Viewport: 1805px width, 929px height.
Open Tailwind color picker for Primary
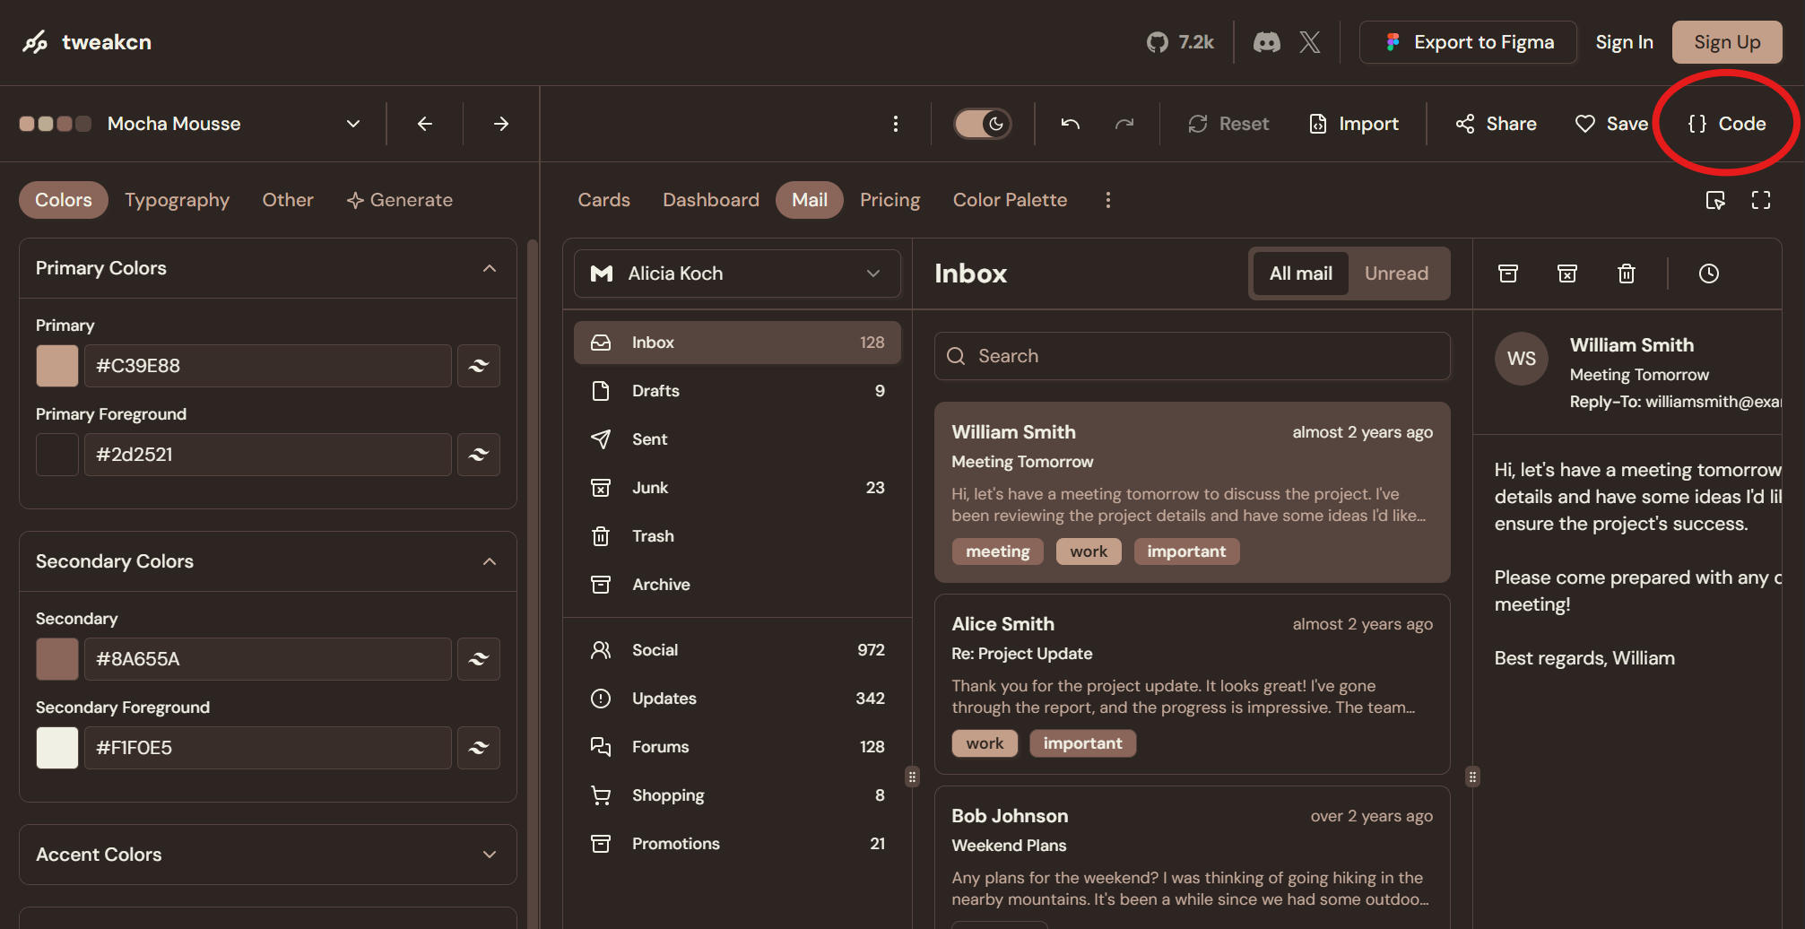pos(479,366)
